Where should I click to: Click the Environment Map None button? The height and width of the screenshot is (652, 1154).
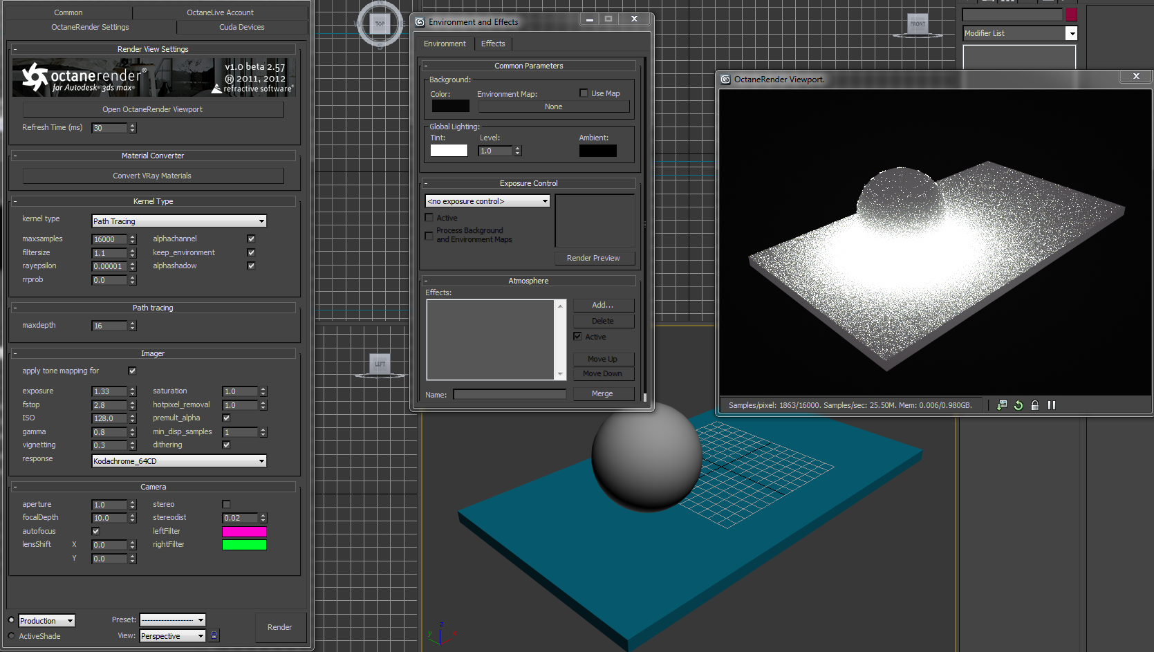[554, 106]
